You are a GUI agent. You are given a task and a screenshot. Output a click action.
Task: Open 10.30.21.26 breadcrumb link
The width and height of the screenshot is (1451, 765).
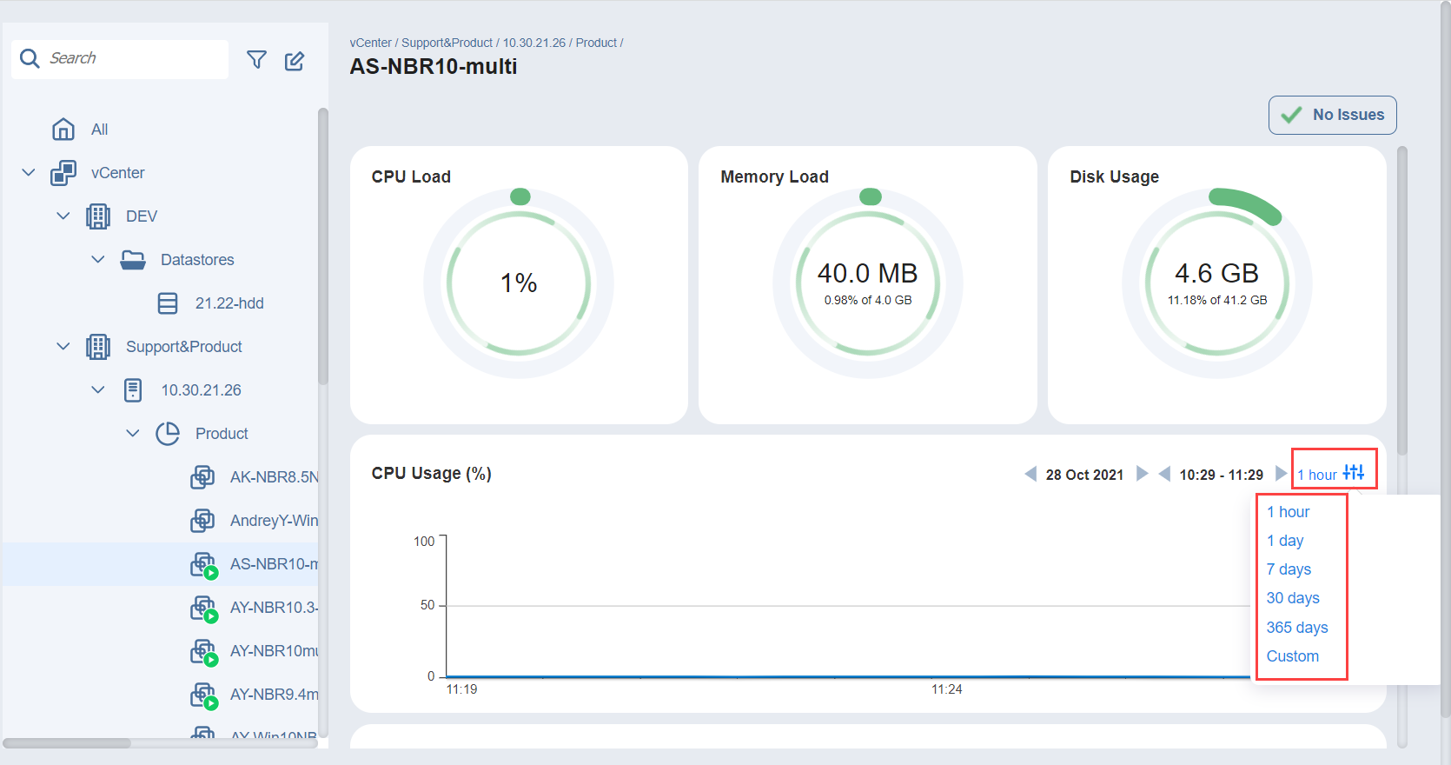click(534, 43)
